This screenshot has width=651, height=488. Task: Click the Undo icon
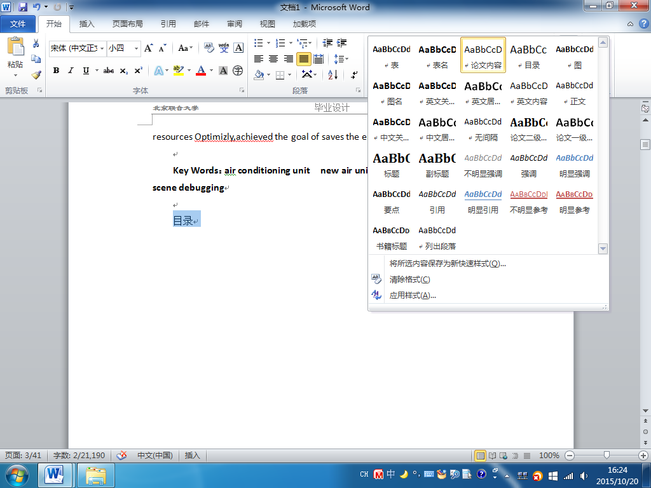(x=36, y=7)
